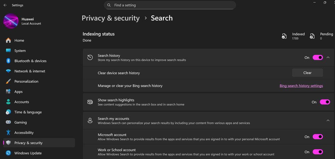Collapse the Search my accounts section
Screen dimensions: 335x159
click(x=328, y=121)
